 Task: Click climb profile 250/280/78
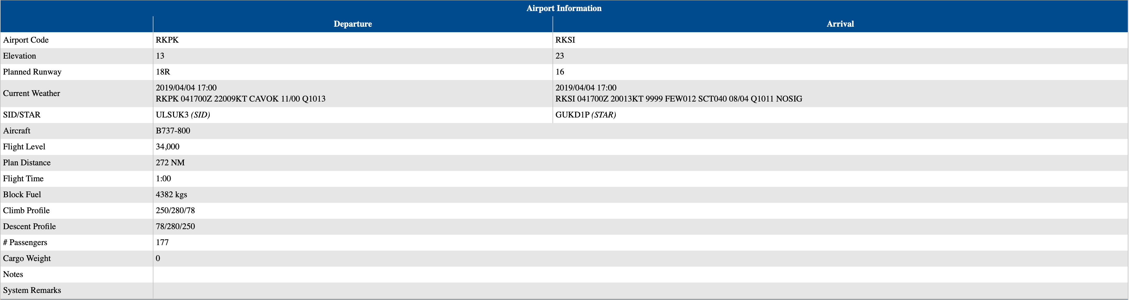coord(175,210)
